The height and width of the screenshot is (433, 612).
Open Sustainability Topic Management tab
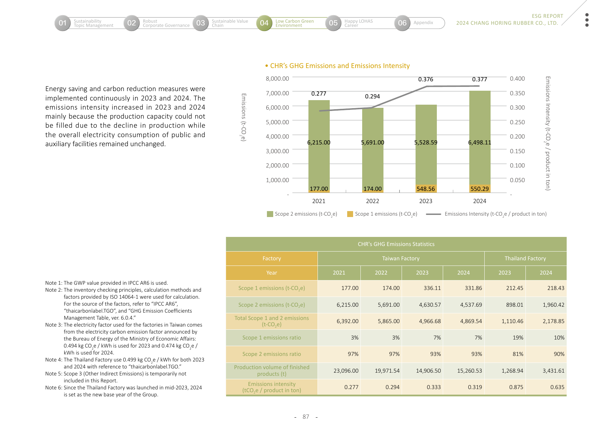(x=94, y=23)
